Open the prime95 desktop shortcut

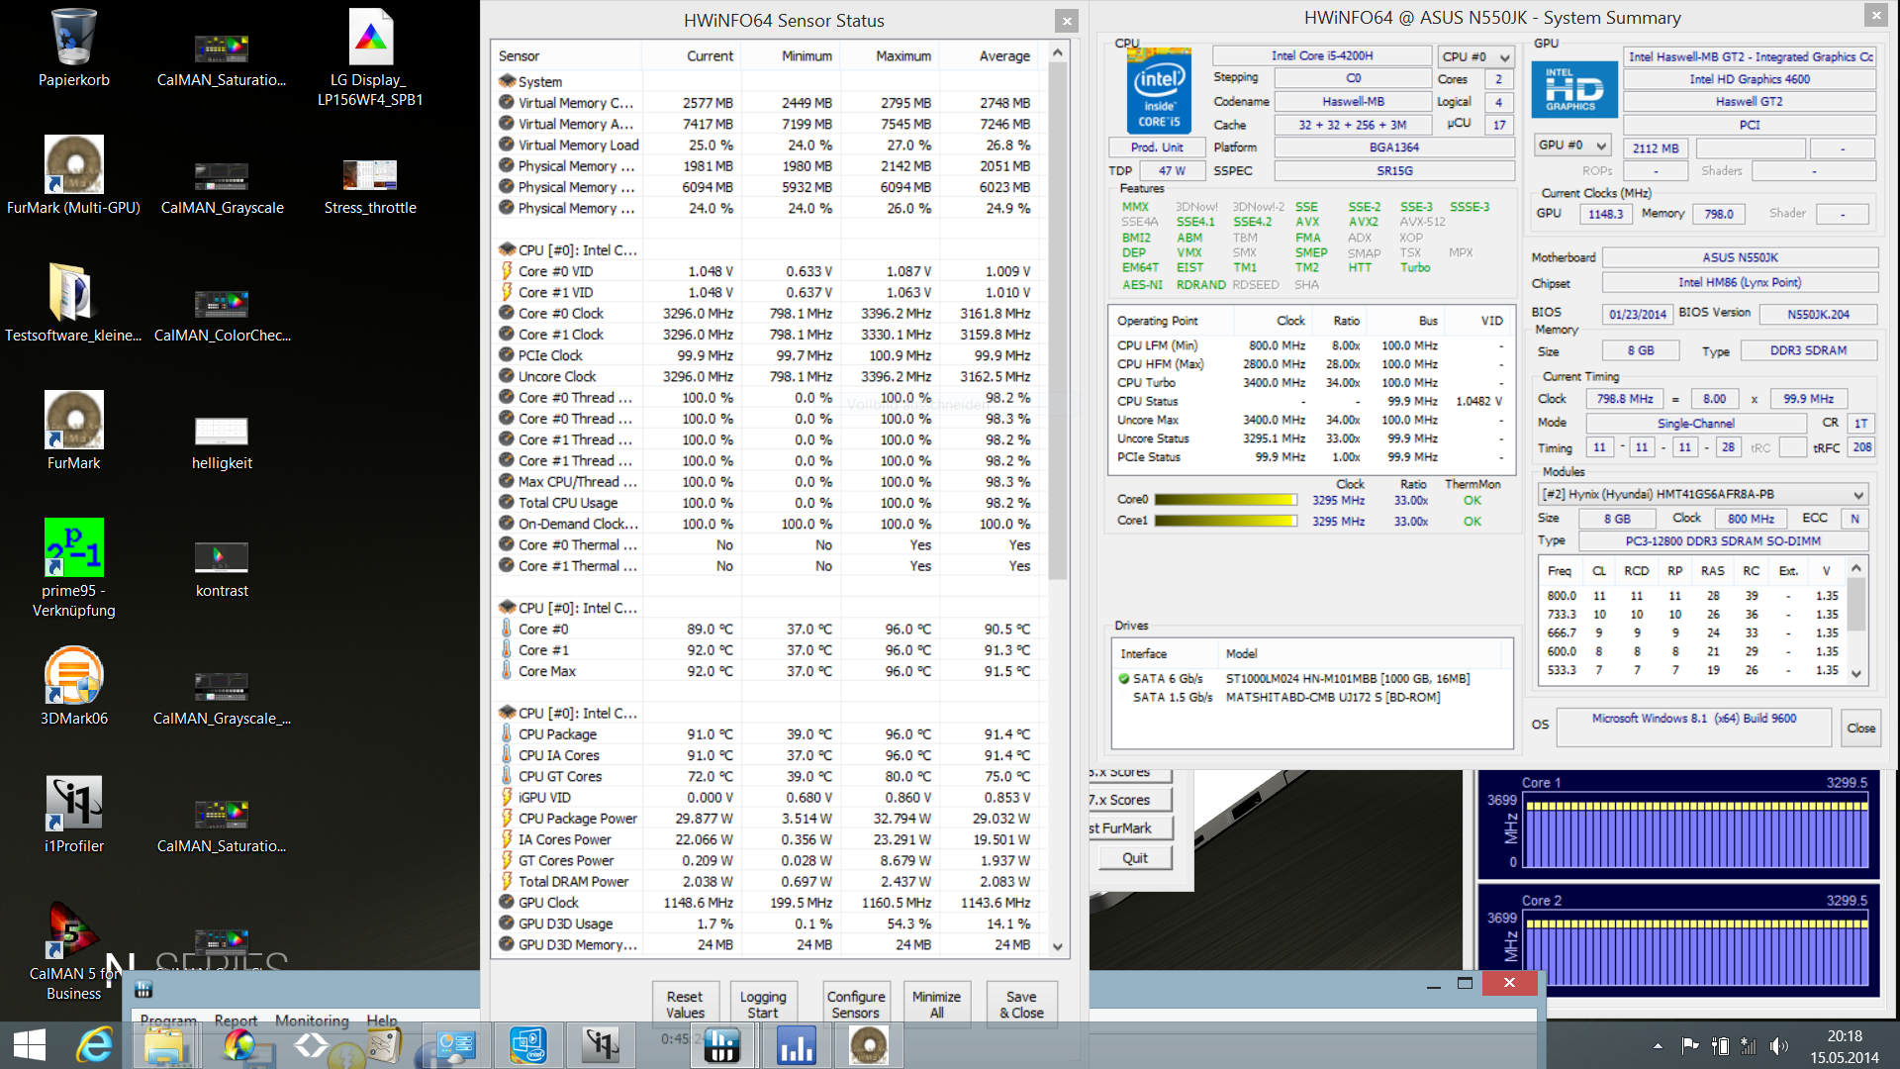pyautogui.click(x=73, y=548)
